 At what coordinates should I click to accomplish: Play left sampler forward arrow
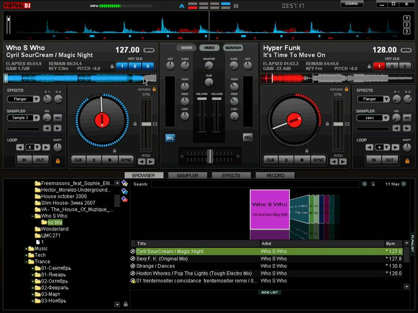click(57, 128)
